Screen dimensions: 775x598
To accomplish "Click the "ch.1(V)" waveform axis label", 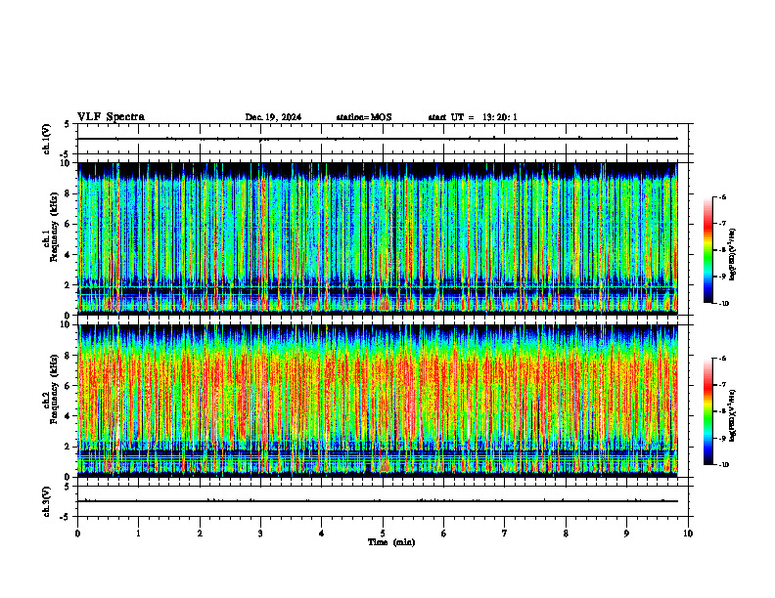I will [46, 139].
